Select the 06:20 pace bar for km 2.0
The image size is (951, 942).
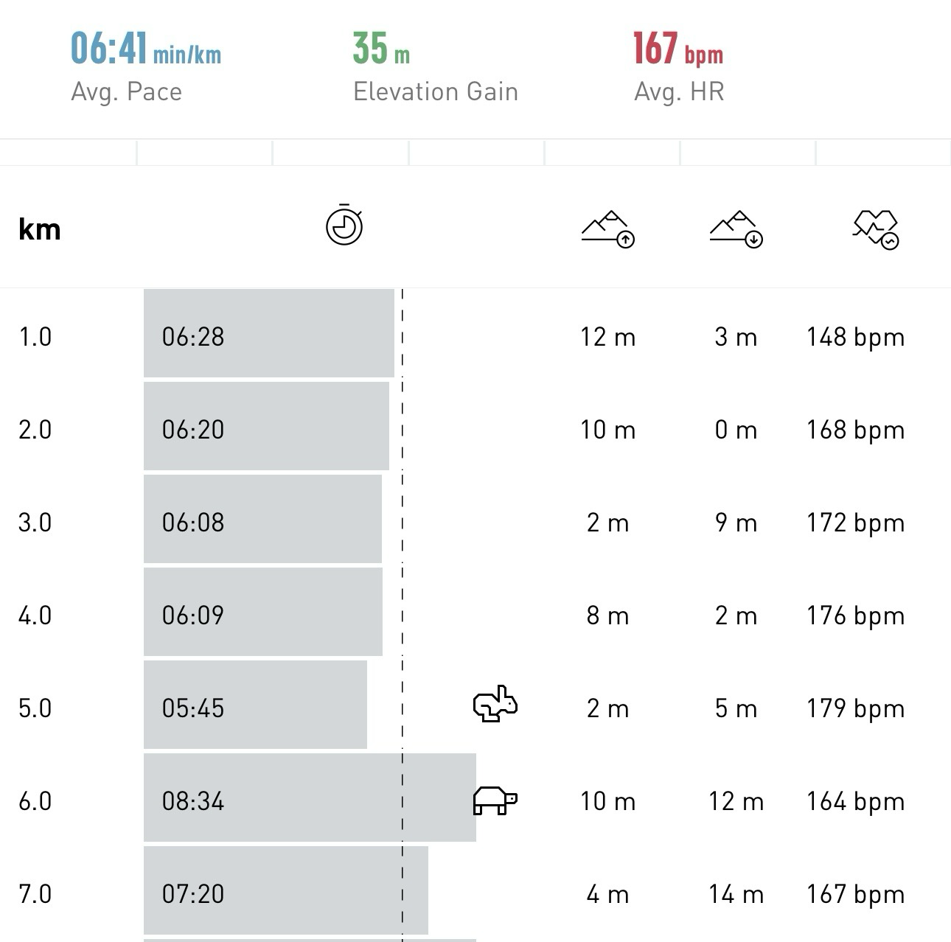click(x=266, y=426)
